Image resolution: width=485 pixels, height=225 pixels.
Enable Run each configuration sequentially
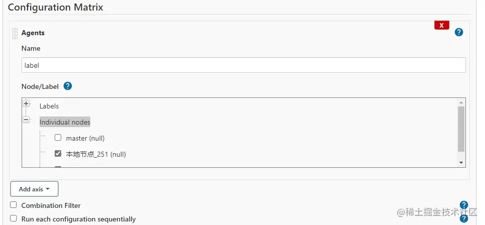pos(14,218)
